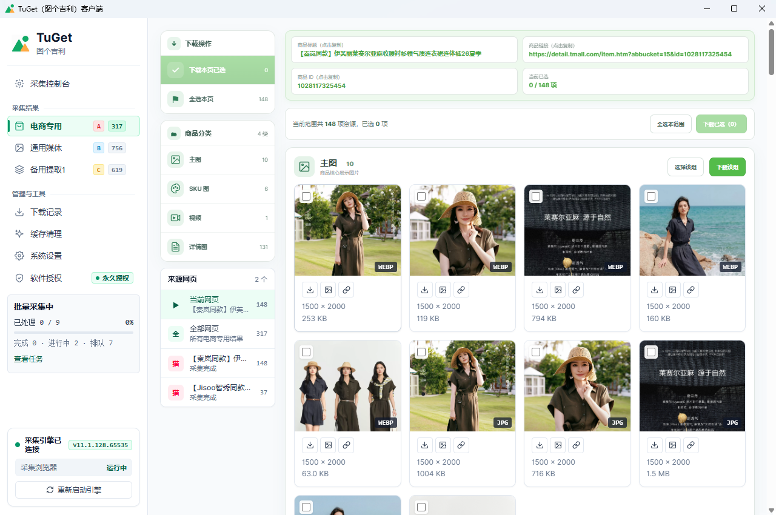
Task: Filter by SKU 图 category
Action: pyautogui.click(x=218, y=189)
